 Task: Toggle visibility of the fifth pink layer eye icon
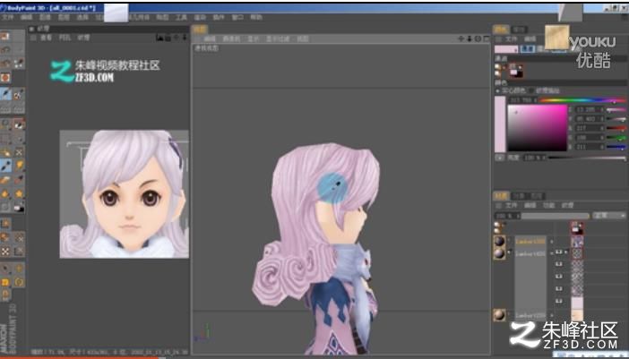point(559,301)
